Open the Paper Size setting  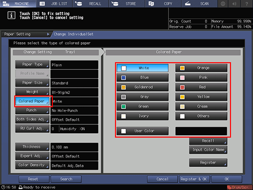[32, 83]
